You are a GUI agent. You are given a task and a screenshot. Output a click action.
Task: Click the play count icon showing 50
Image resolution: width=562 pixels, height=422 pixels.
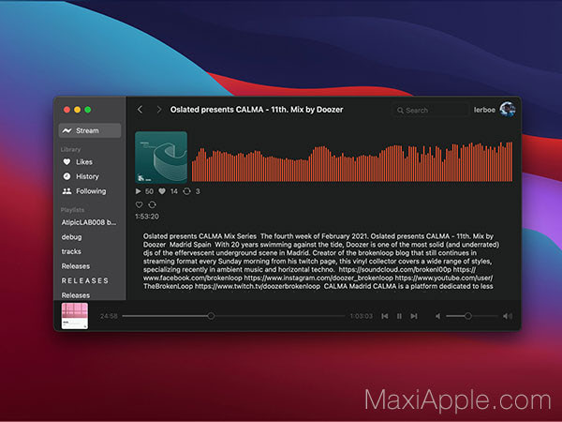pyautogui.click(x=138, y=191)
